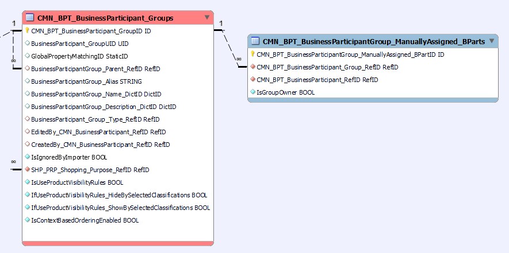Click the diamond icon beside BusinessParticipantGroup_Parent_RefID
Viewport: 509px width, 253px height.
(x=27, y=69)
